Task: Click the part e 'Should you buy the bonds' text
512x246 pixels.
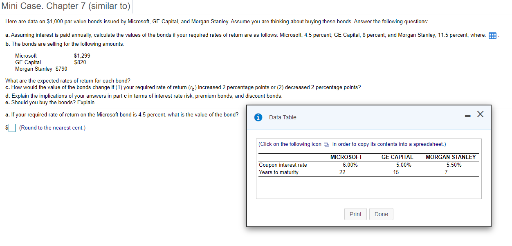Action: 51,102
